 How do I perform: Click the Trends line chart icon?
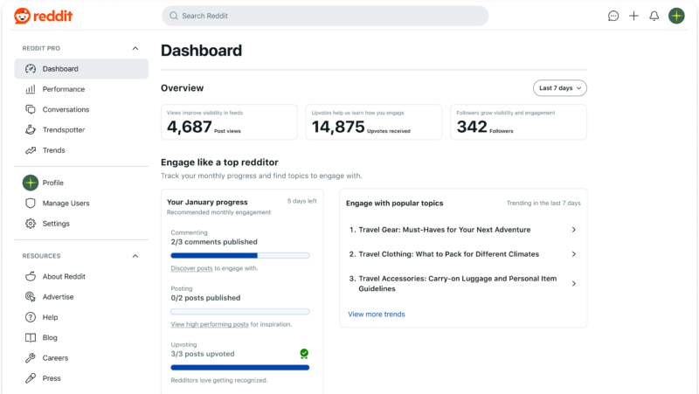pos(31,150)
